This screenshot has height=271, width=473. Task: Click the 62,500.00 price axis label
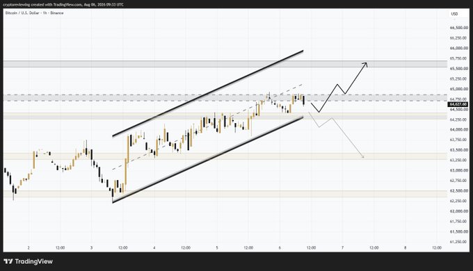pyautogui.click(x=459, y=191)
